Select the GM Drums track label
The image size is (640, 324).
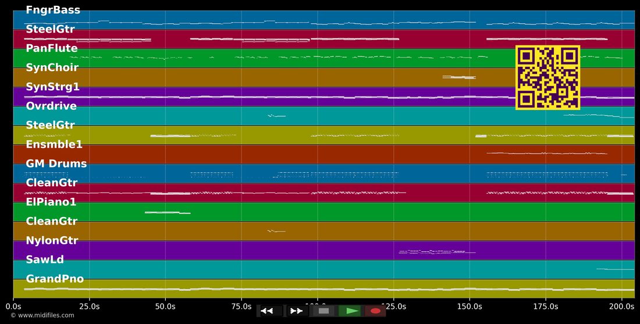click(x=56, y=163)
